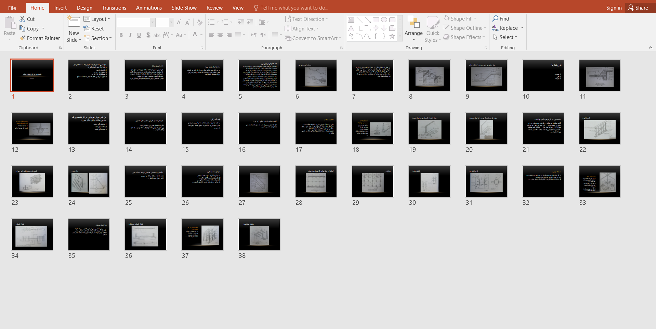The width and height of the screenshot is (656, 329).
Task: Align paragraph text to the right
Action: click(229, 35)
